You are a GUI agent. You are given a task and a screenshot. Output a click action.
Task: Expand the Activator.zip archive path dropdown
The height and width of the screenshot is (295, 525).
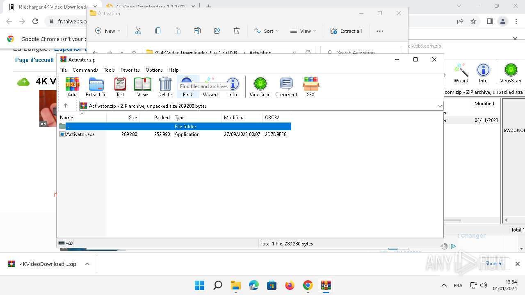pyautogui.click(x=440, y=106)
